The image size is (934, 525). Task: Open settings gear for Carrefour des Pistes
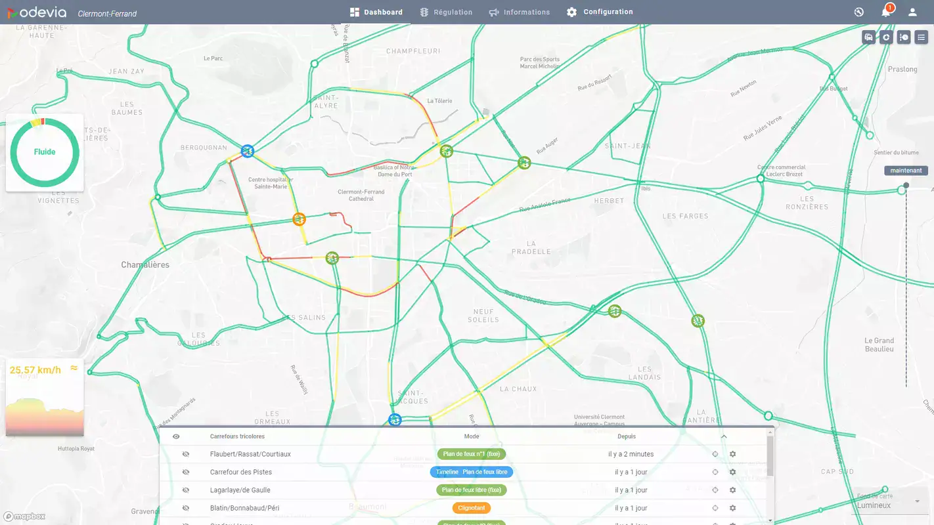(x=732, y=472)
